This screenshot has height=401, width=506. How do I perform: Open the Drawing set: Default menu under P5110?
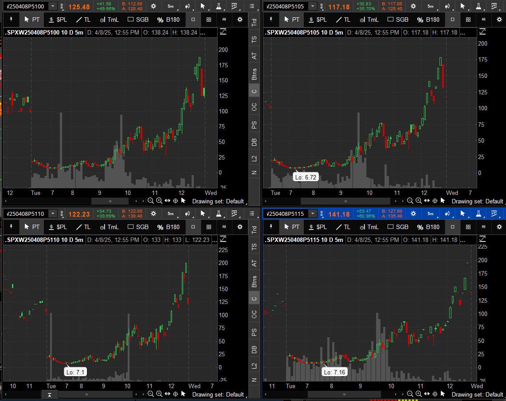coord(218,394)
